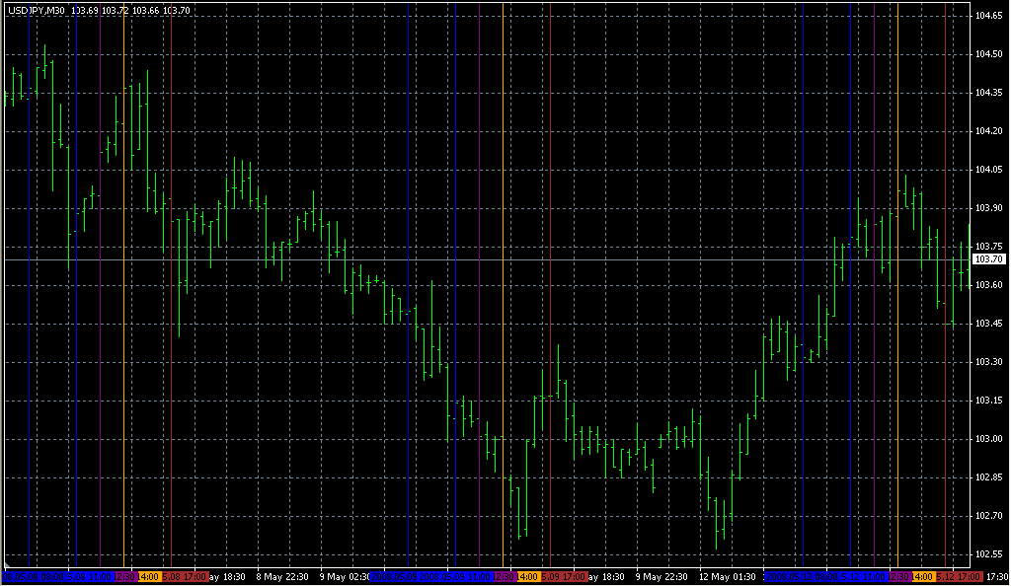1011x586 pixels.
Task: Click the red 5.09 17:00 session marker
Action: 563,576
